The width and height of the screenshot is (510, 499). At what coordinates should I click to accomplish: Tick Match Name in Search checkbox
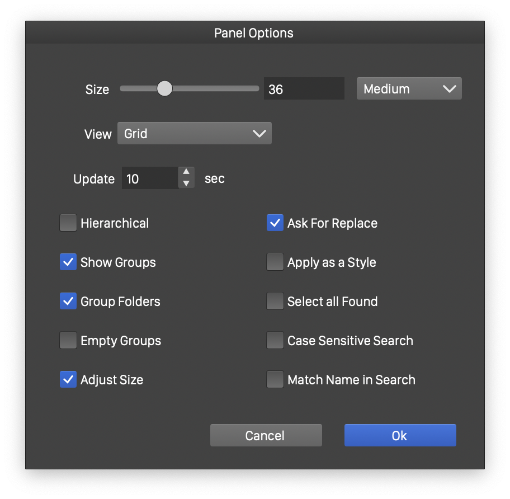[275, 380]
